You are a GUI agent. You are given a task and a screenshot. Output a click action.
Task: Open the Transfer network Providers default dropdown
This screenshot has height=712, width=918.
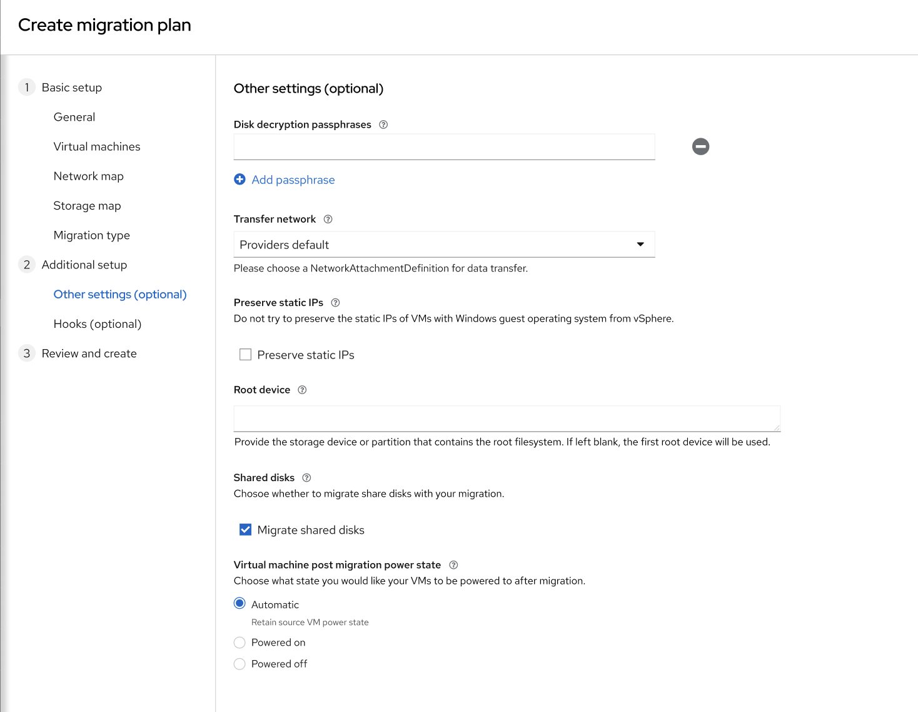pyautogui.click(x=444, y=245)
